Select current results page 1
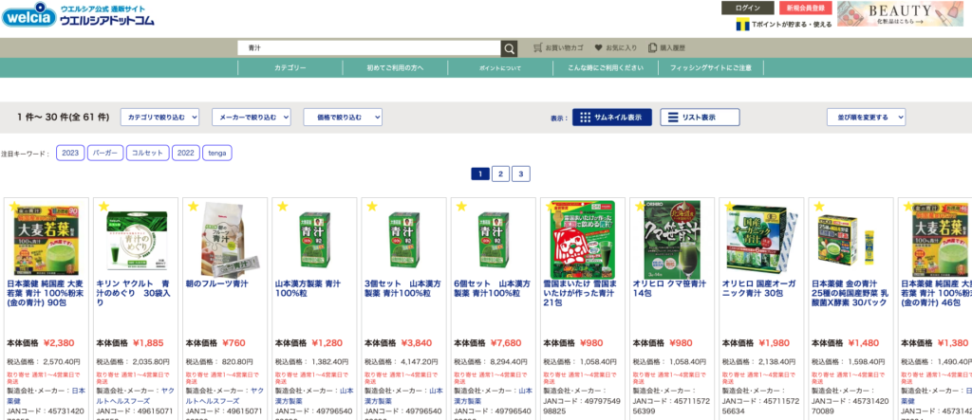 [480, 174]
